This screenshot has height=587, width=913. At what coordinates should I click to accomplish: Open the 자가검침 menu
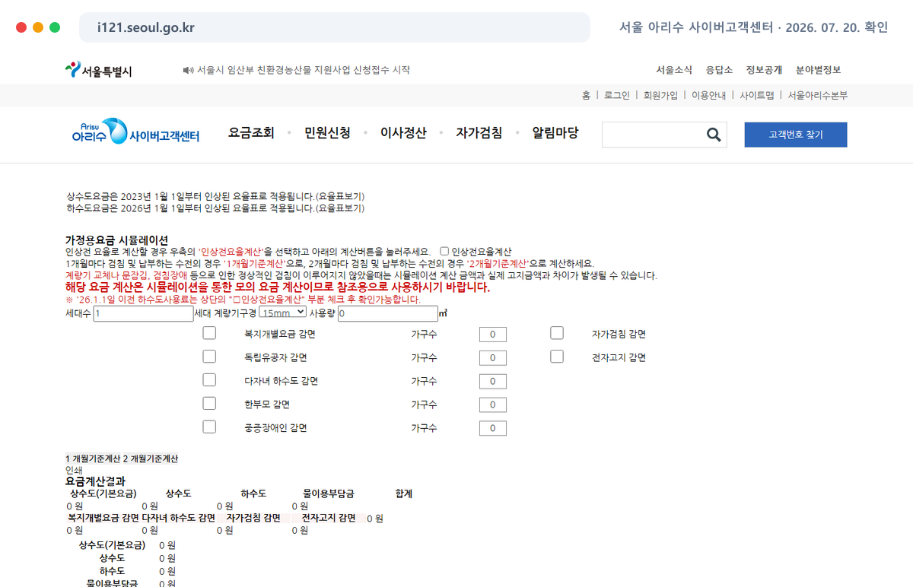tap(479, 132)
